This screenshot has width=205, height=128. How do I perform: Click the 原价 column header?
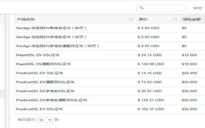158,19
